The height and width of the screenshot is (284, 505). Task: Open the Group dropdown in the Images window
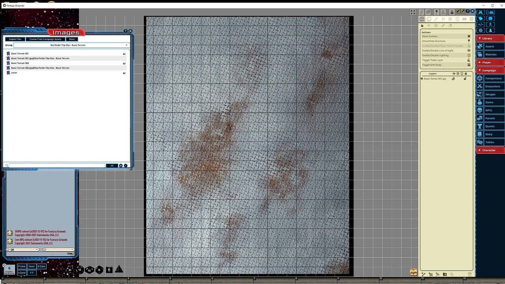126,45
